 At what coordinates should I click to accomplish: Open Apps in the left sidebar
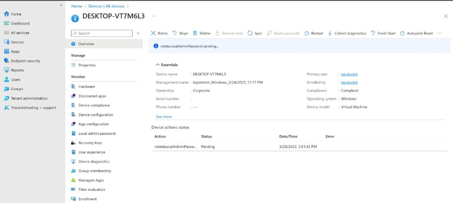pyautogui.click(x=12, y=52)
